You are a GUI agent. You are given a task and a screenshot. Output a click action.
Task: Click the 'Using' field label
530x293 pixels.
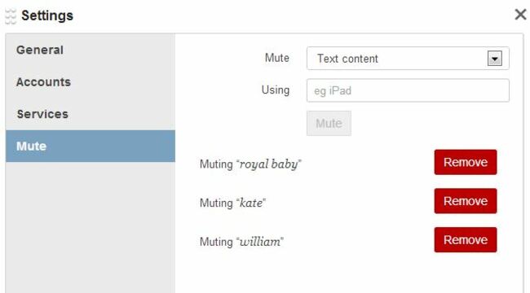[276, 90]
